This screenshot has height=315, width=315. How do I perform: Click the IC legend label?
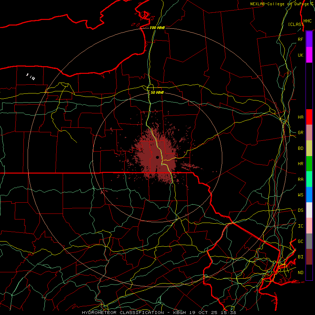pyautogui.click(x=300, y=226)
